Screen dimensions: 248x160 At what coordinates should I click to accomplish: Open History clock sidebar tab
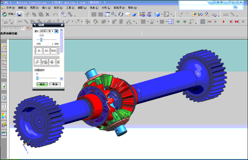tap(4, 97)
